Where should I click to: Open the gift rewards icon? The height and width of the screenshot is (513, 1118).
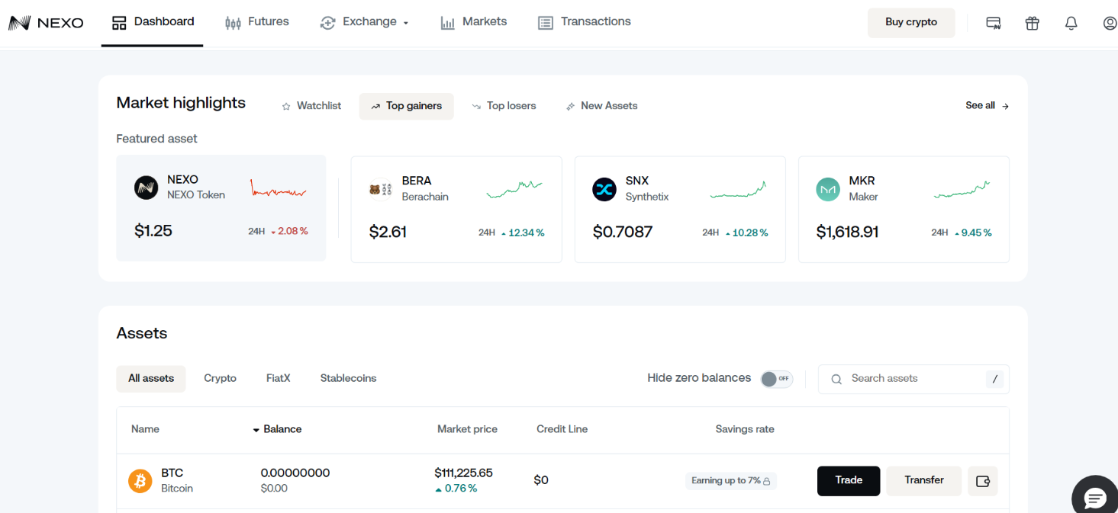[x=1032, y=23]
